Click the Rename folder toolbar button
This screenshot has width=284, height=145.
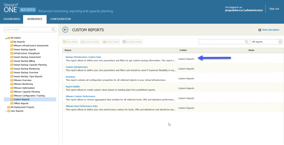coord(90,42)
